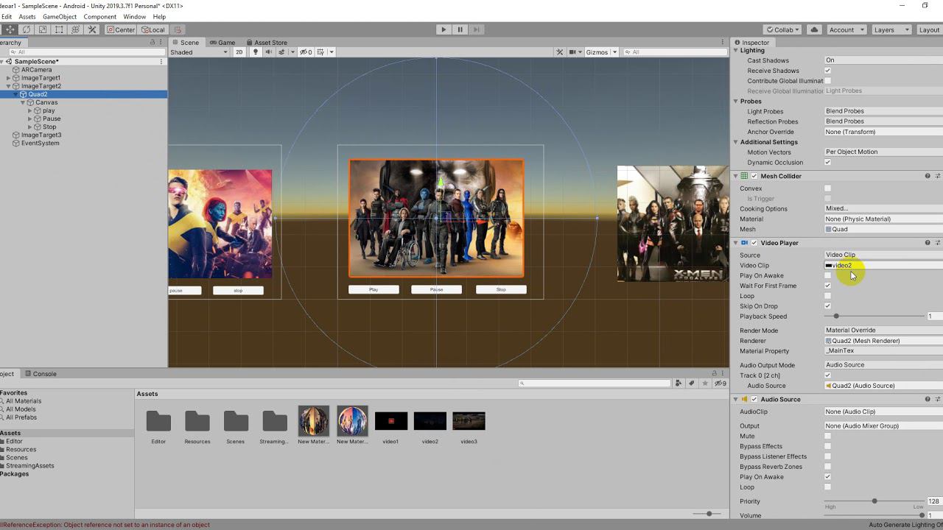
Task: Toggle scene audio speaker icon
Action: tap(268, 52)
